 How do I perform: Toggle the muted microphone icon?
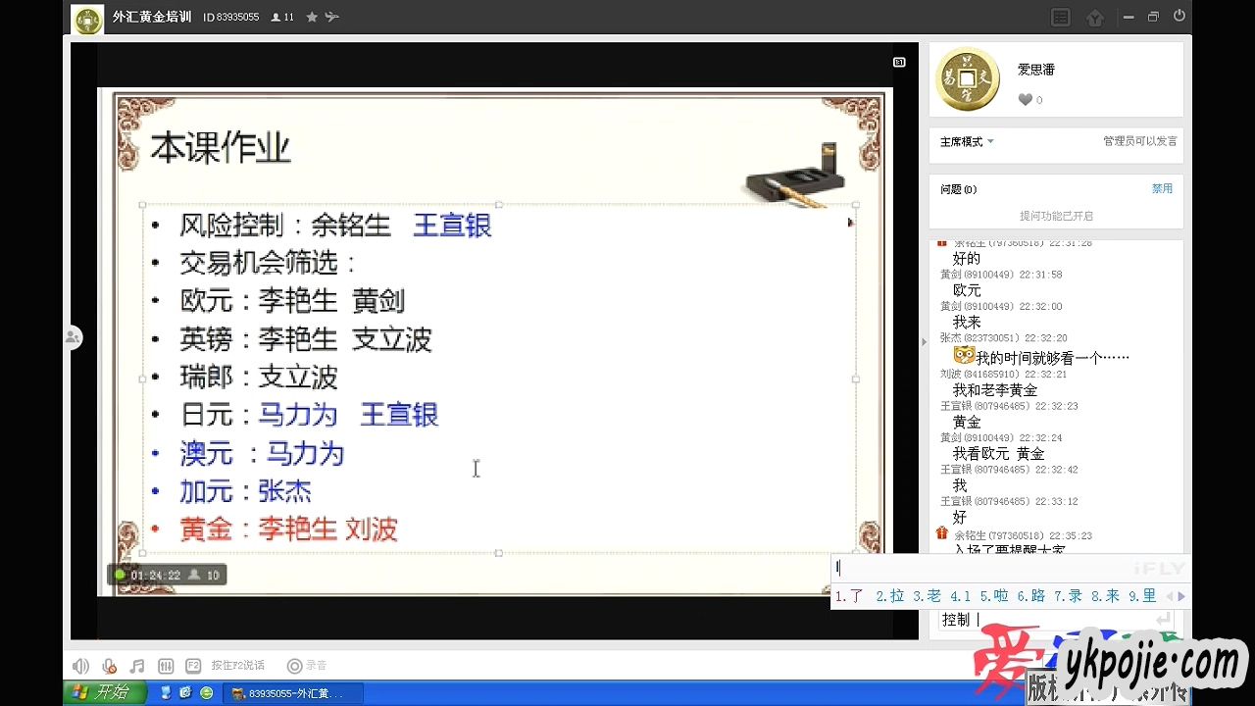(110, 666)
